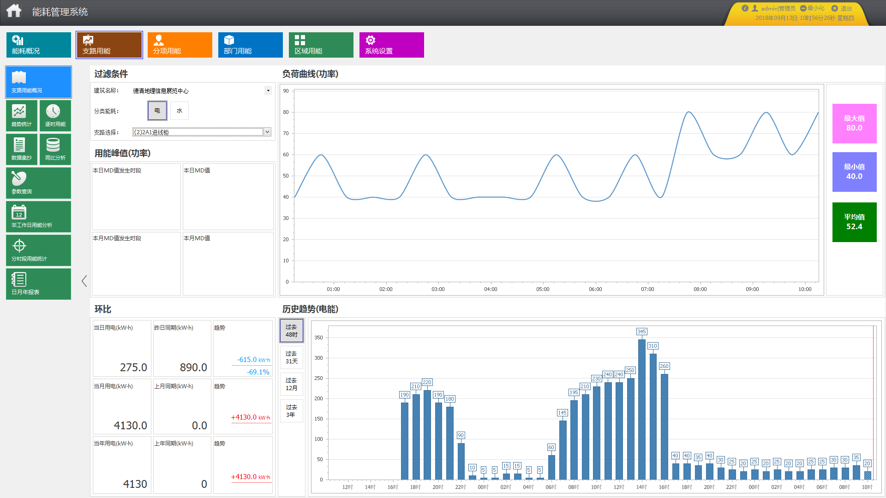Open the 参数查询 sidebar item
This screenshot has height=498, width=886.
tap(38, 183)
